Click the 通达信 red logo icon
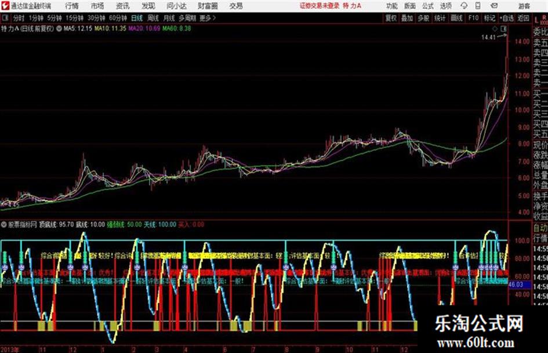Viewport: 548px width, 353px height. pos(5,6)
